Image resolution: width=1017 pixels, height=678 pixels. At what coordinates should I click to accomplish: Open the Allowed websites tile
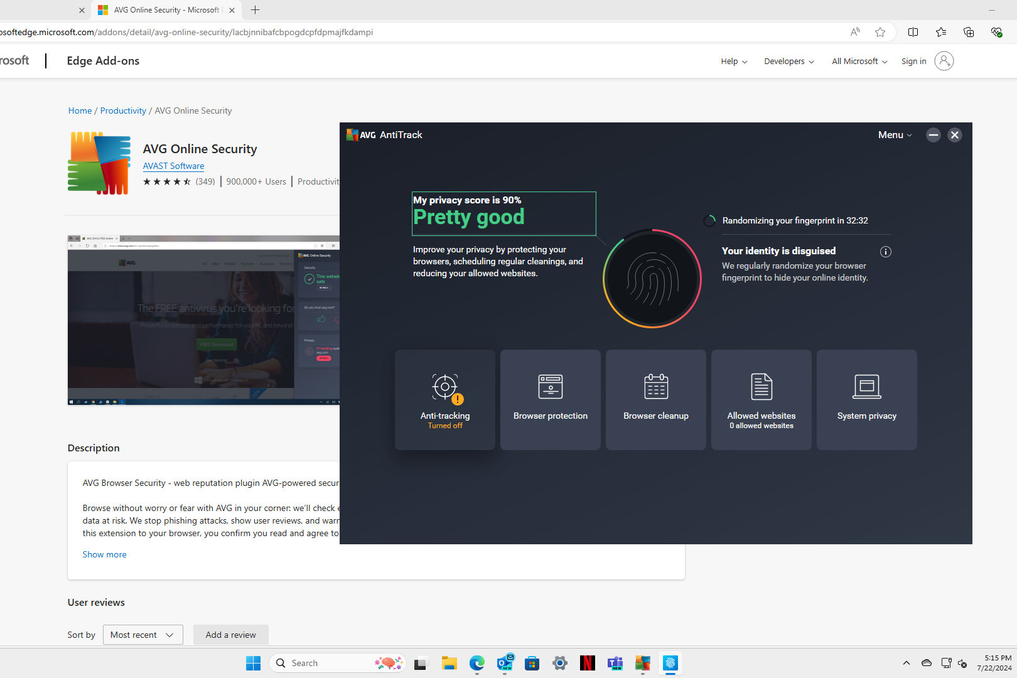[x=761, y=400]
